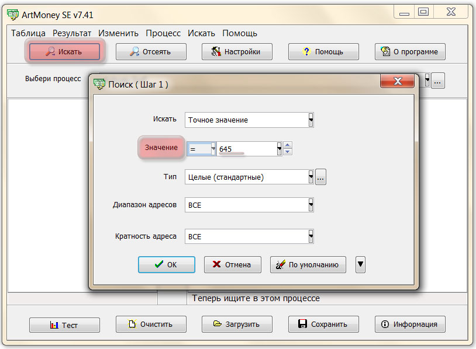Open the Помощь menu in menu bar
The width and height of the screenshot is (476, 349).
240,33
